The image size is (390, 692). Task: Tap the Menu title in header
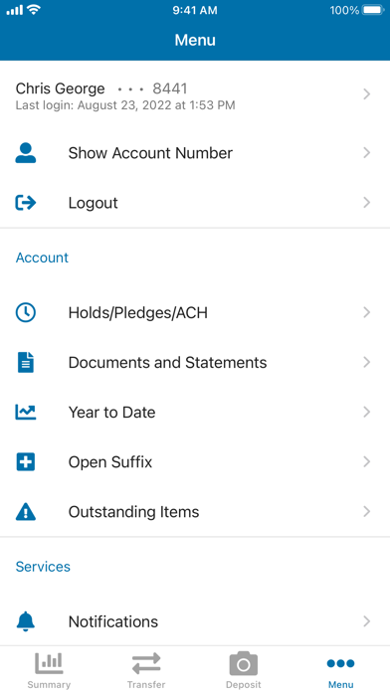[195, 40]
